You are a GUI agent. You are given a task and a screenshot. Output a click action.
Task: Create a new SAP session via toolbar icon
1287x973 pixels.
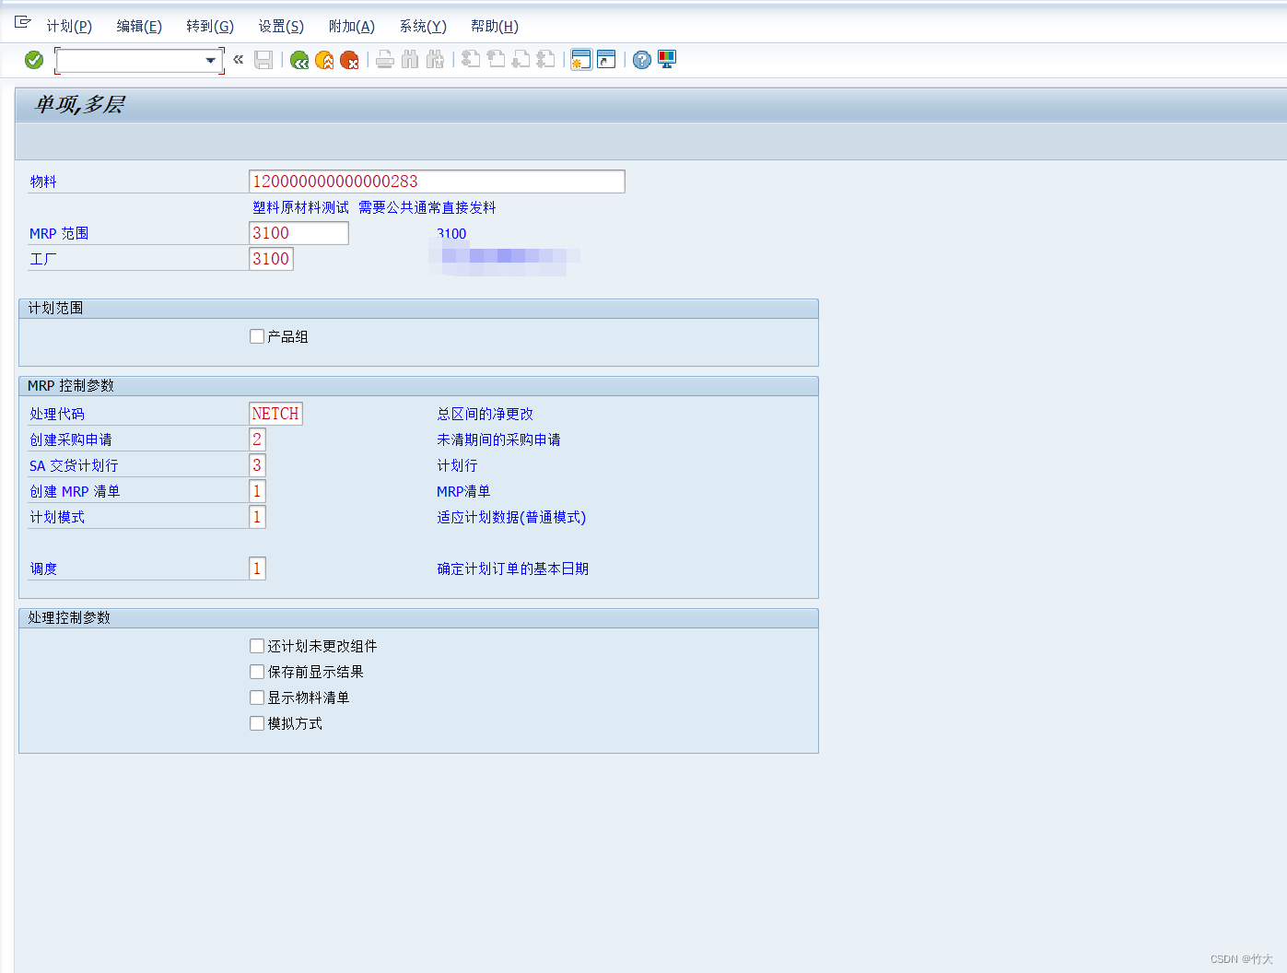580,59
